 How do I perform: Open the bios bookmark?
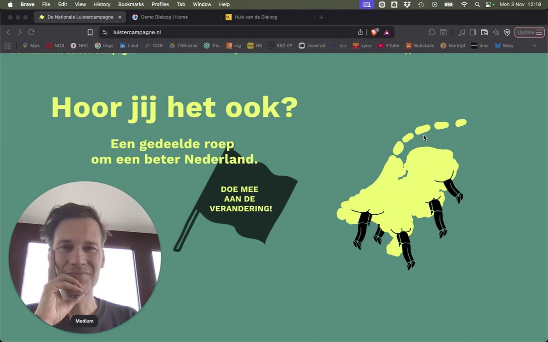(480, 46)
